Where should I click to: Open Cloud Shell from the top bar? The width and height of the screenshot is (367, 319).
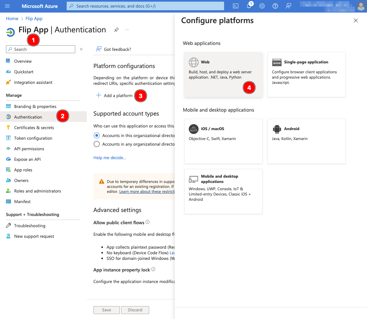pyautogui.click(x=236, y=6)
